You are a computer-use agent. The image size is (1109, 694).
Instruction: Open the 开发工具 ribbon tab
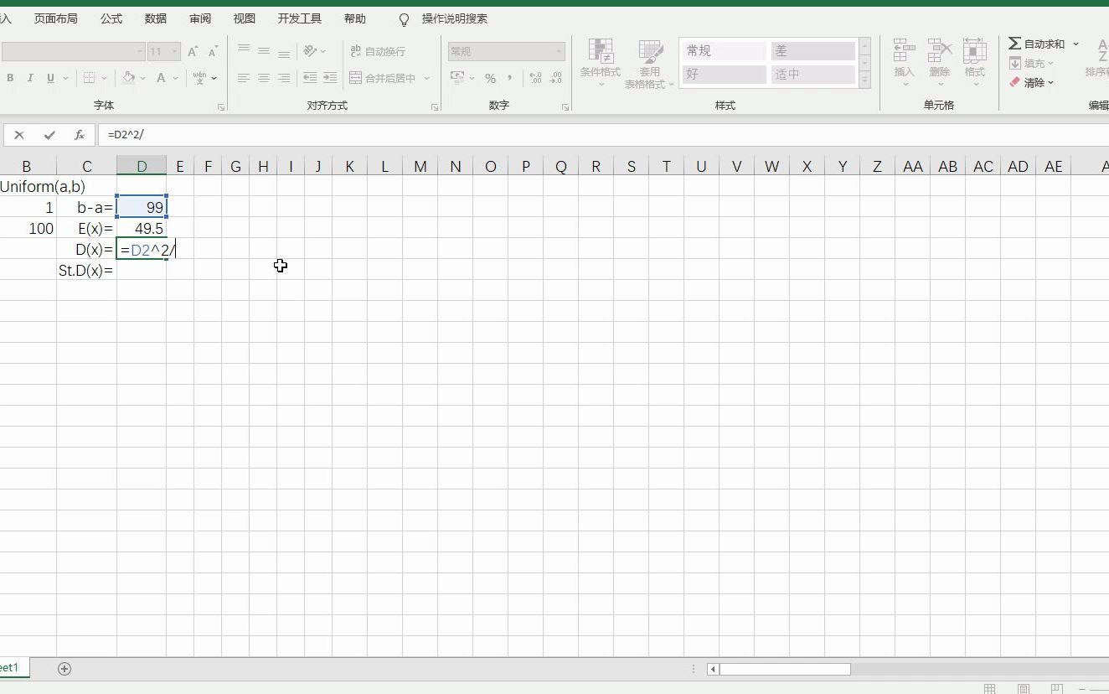tap(300, 18)
